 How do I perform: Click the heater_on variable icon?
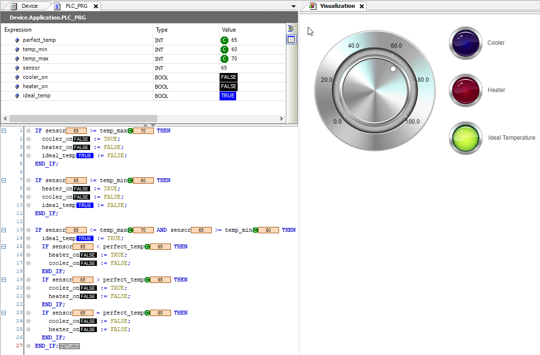point(17,87)
